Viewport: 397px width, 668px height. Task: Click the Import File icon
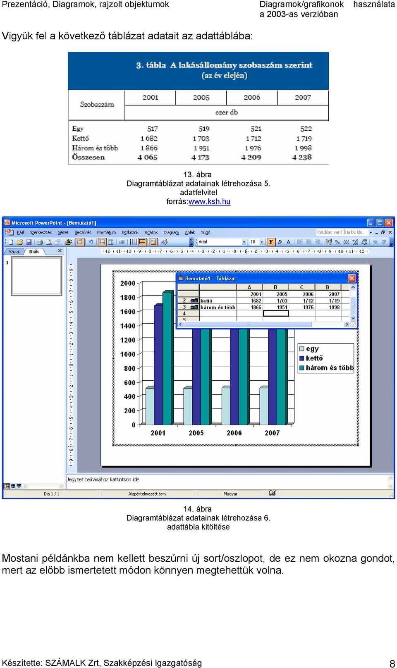(x=69, y=242)
